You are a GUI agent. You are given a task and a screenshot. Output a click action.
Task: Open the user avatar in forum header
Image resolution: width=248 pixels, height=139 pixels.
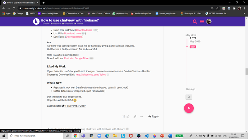[x=209, y=21]
